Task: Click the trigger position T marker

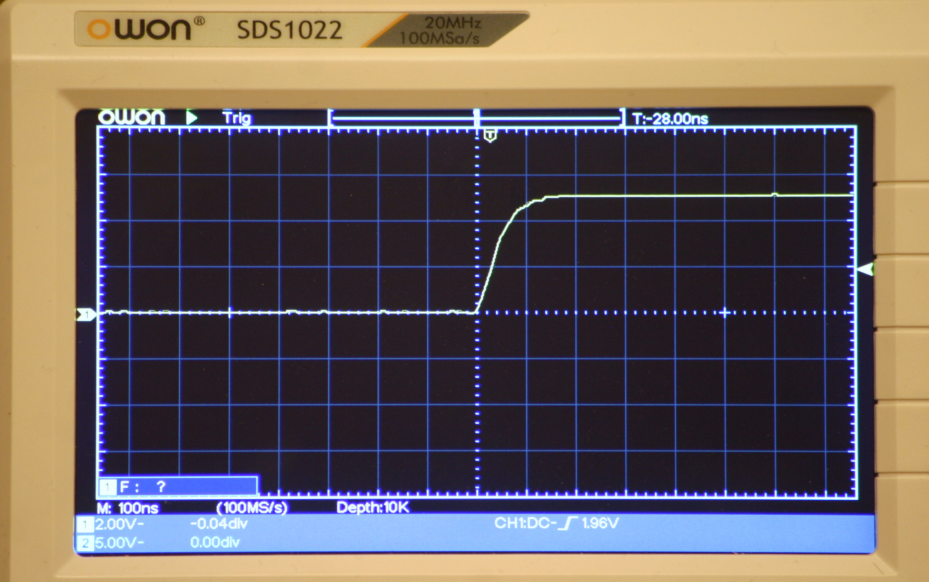Action: click(x=490, y=136)
